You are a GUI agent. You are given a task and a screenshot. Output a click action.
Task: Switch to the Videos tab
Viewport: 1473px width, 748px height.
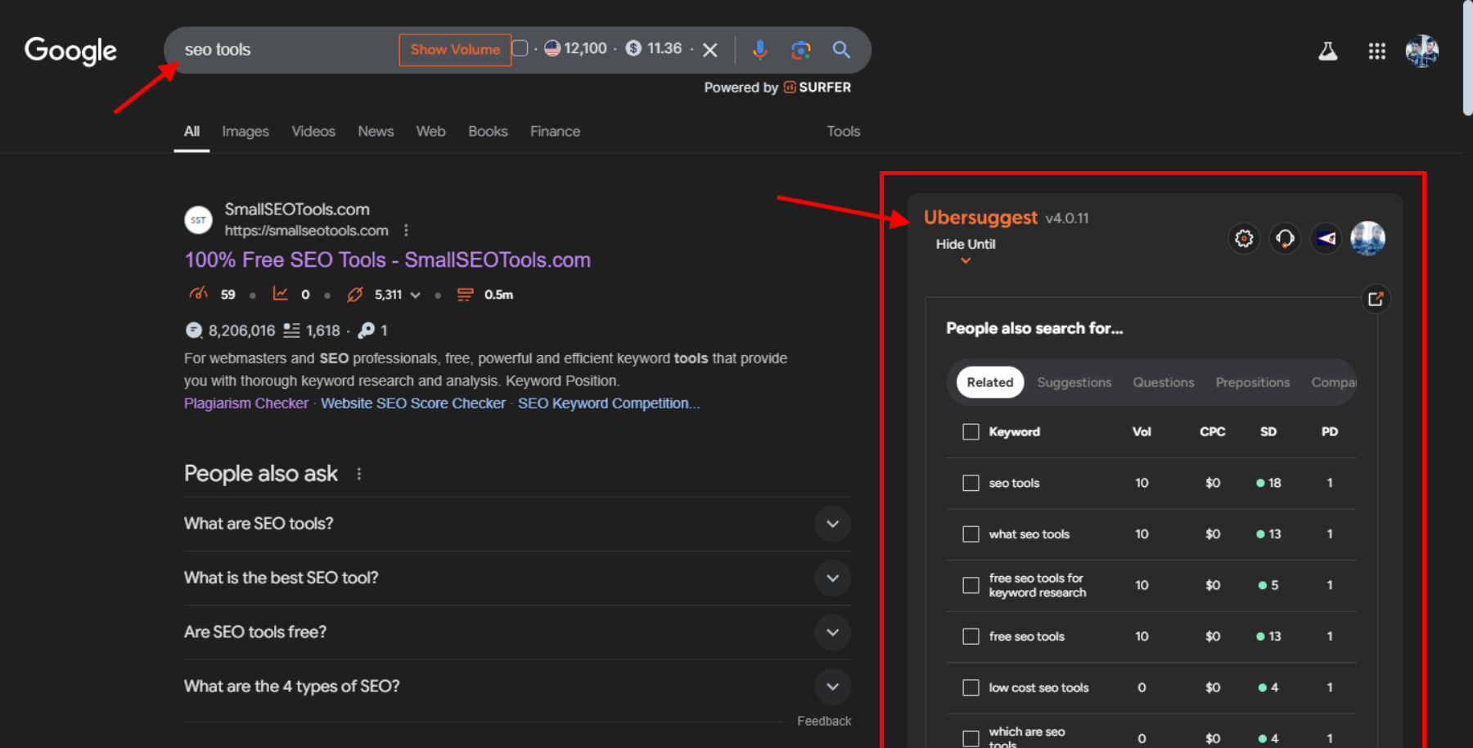click(313, 131)
